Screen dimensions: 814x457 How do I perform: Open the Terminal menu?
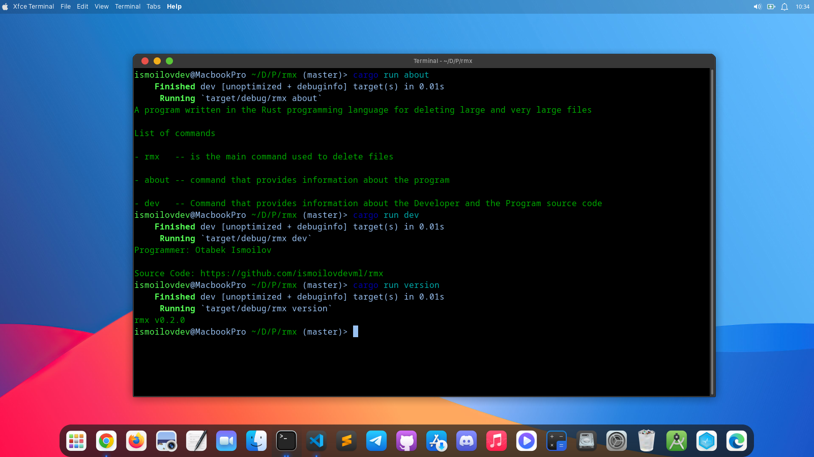tap(128, 7)
